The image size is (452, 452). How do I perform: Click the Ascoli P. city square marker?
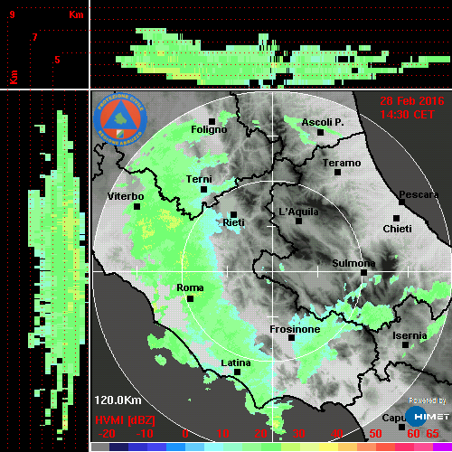coord(320,132)
